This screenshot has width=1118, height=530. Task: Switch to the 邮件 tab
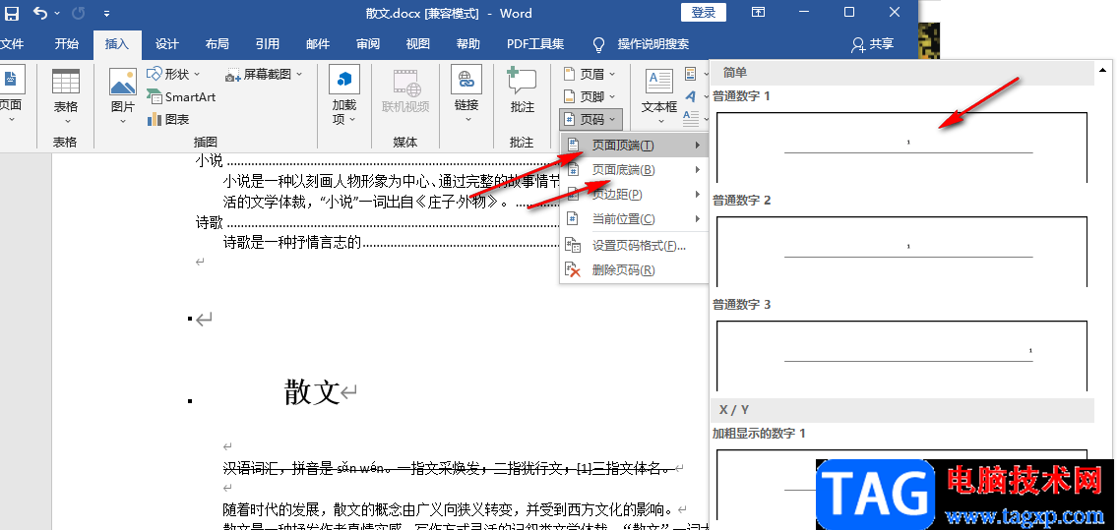(x=318, y=44)
